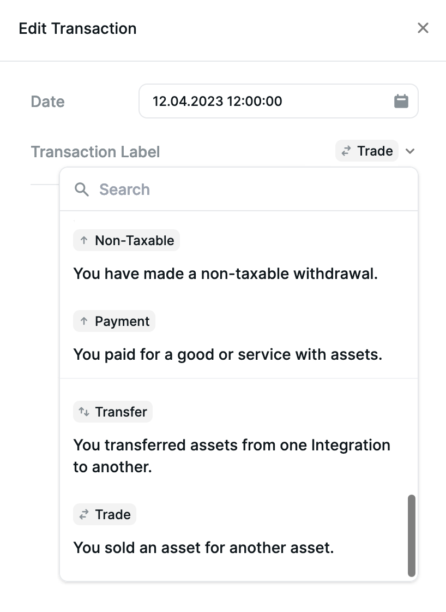The image size is (446, 612).
Task: Click the up-down arrows icon on Transfer
Action: (x=84, y=412)
